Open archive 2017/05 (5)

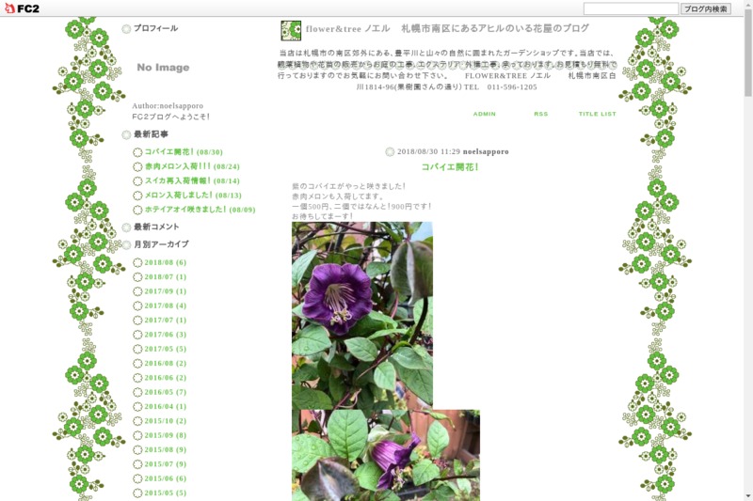coord(166,349)
